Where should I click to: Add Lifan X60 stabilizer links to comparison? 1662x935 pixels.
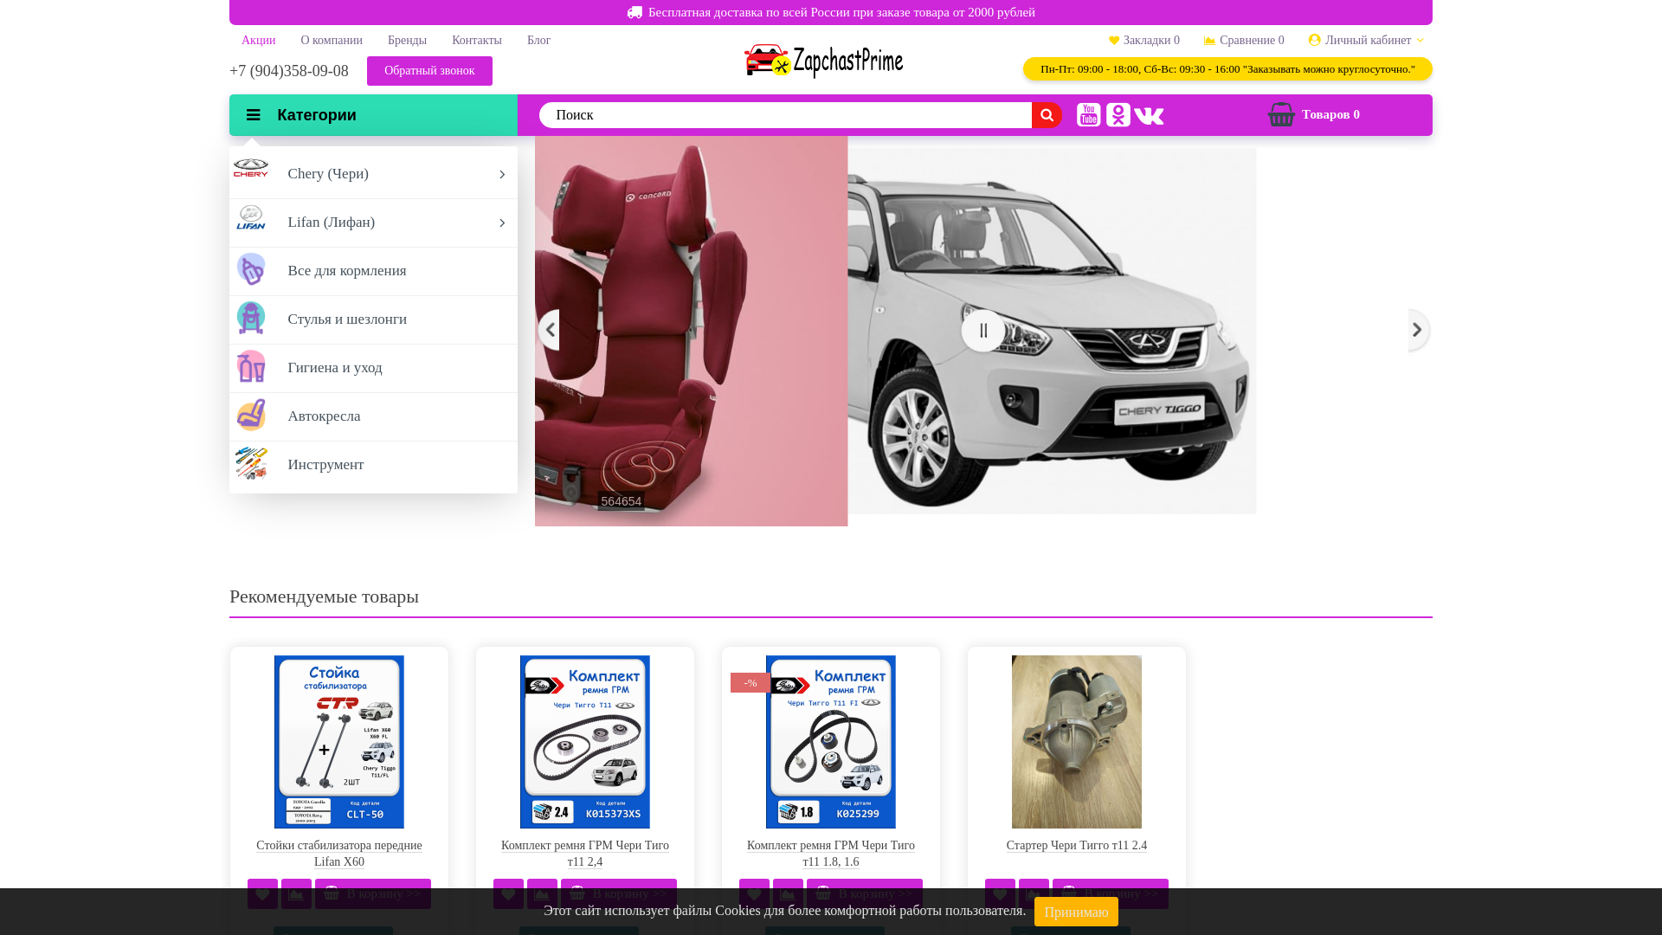tap(296, 893)
